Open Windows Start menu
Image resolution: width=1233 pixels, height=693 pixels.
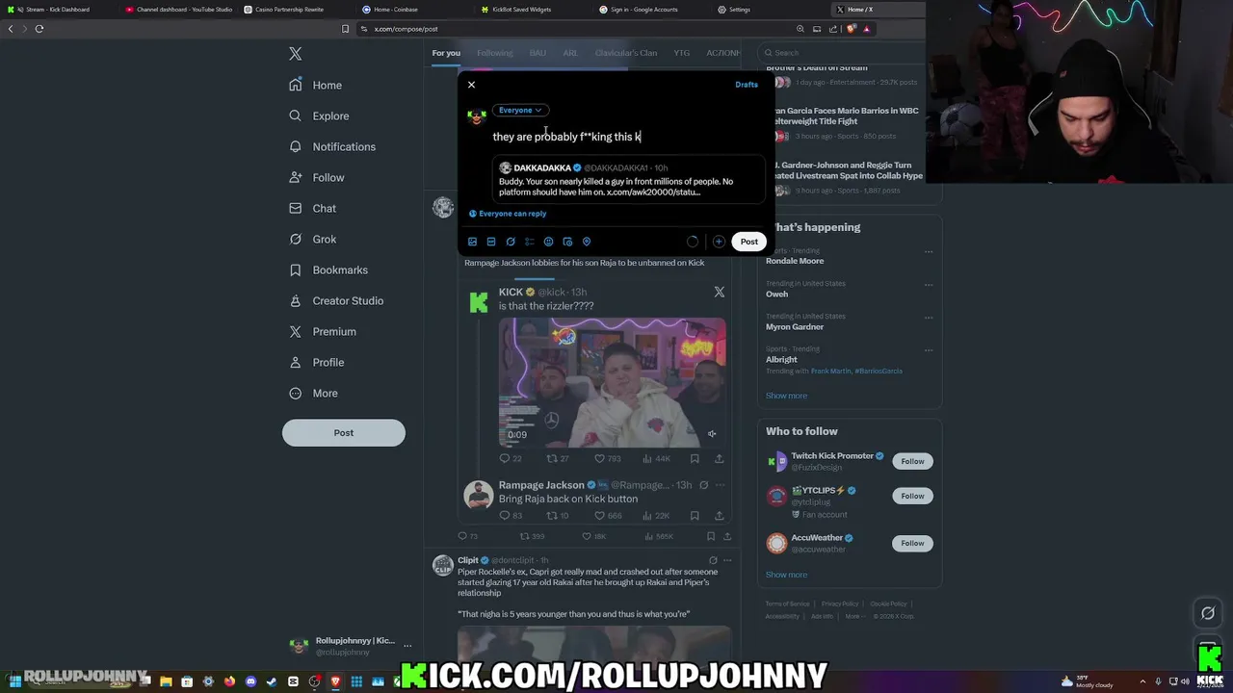[x=14, y=681]
